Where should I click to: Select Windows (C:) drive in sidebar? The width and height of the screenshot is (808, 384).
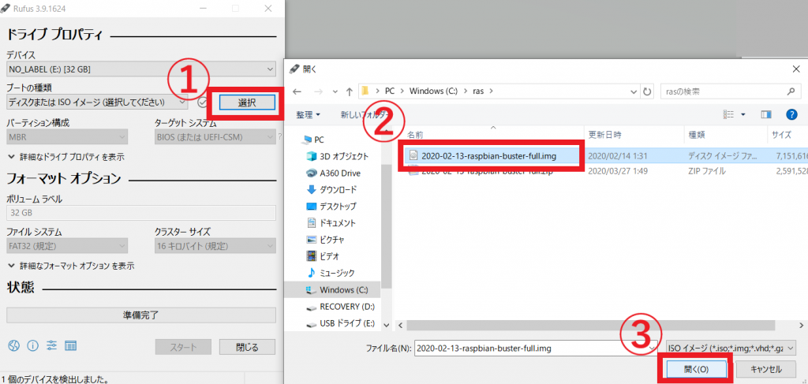pyautogui.click(x=334, y=290)
